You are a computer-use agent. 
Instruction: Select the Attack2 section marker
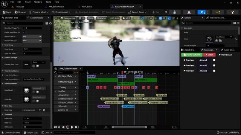pyautogui.click(x=122, y=76)
